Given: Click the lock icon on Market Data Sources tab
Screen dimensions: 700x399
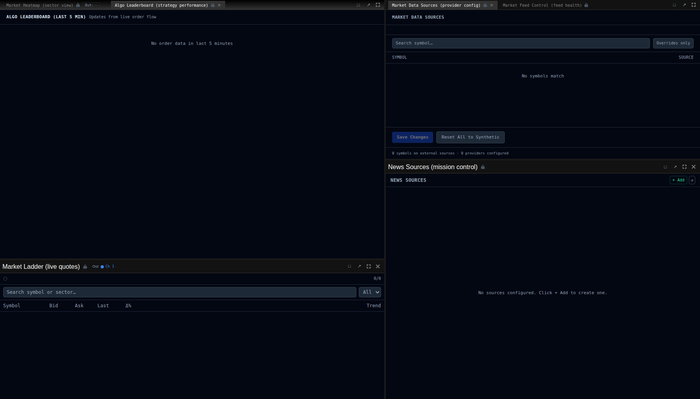Looking at the screenshot, I should (485, 5).
